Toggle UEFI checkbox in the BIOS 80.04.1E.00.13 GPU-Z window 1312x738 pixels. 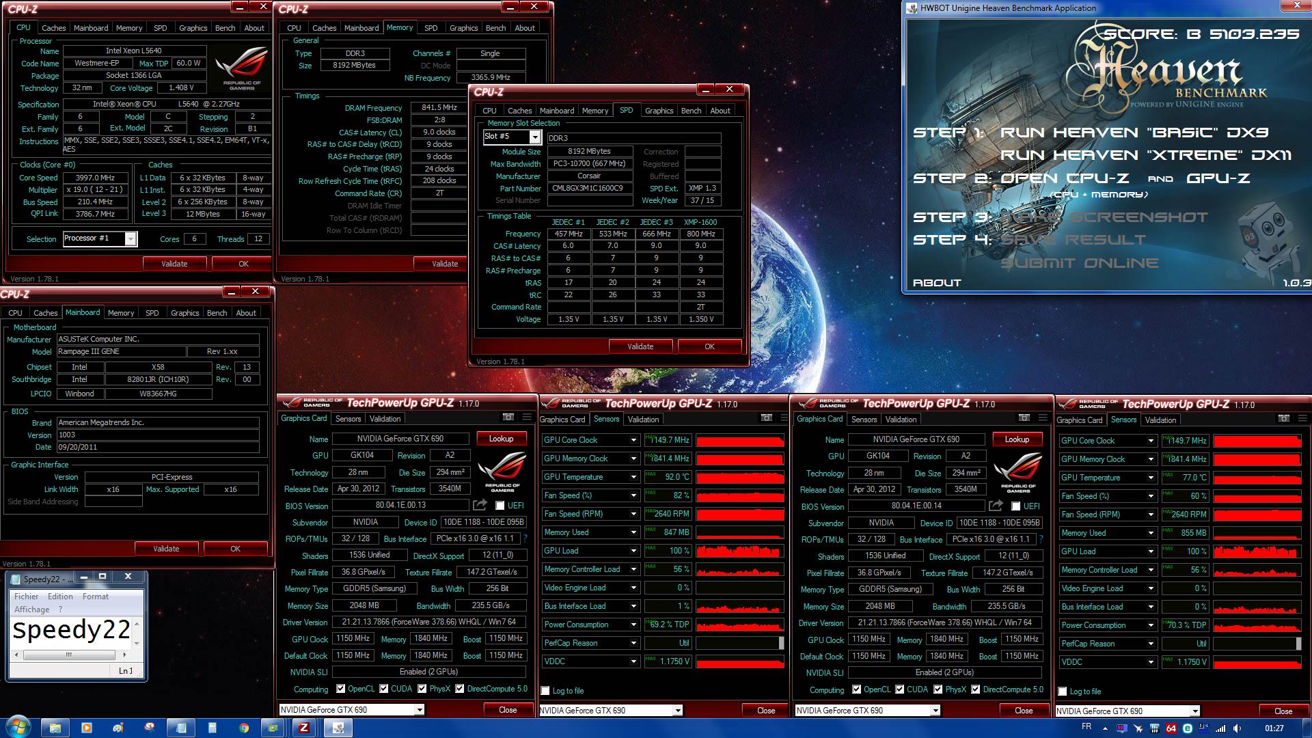(500, 506)
